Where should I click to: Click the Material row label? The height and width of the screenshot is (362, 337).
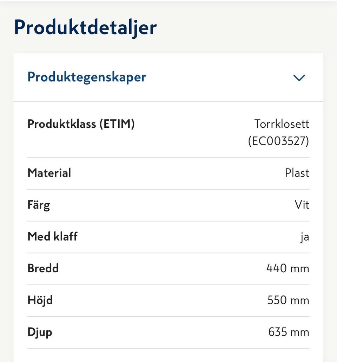pyautogui.click(x=49, y=173)
